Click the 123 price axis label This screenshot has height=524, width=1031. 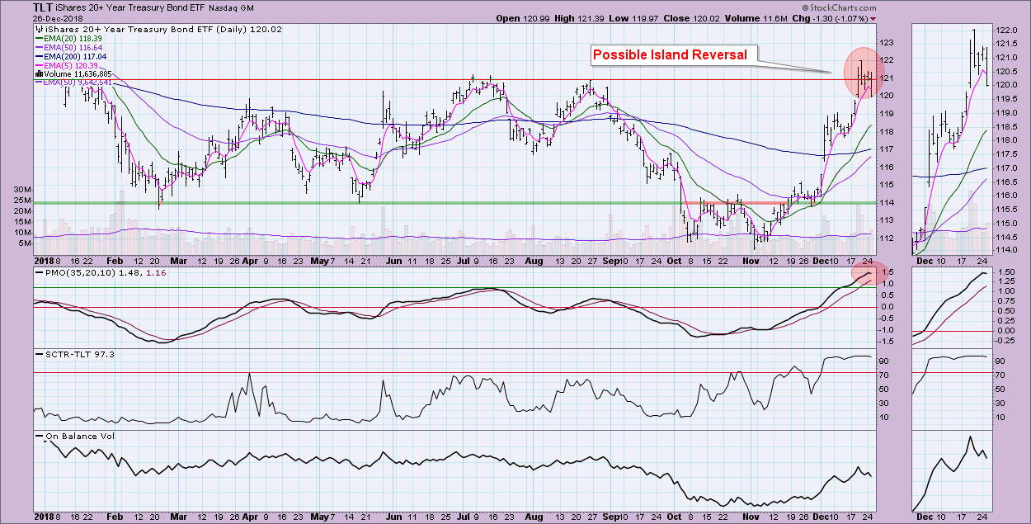pyautogui.click(x=886, y=42)
